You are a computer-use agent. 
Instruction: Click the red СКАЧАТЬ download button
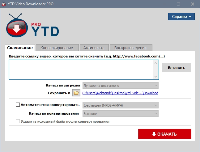(x=165, y=134)
